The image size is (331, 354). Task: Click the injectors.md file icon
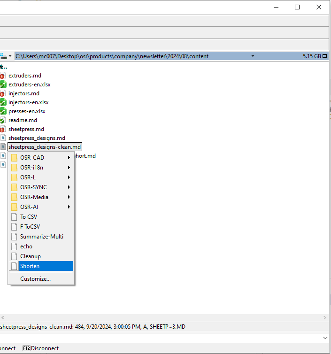(x=3, y=93)
